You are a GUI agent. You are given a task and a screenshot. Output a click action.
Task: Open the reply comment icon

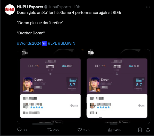(x=19, y=130)
